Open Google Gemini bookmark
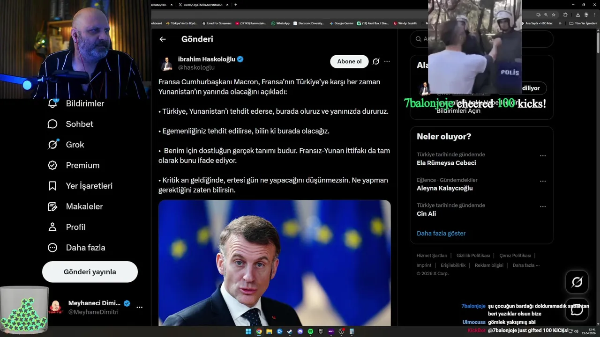Viewport: 600px width, 337px height. tap(341, 23)
